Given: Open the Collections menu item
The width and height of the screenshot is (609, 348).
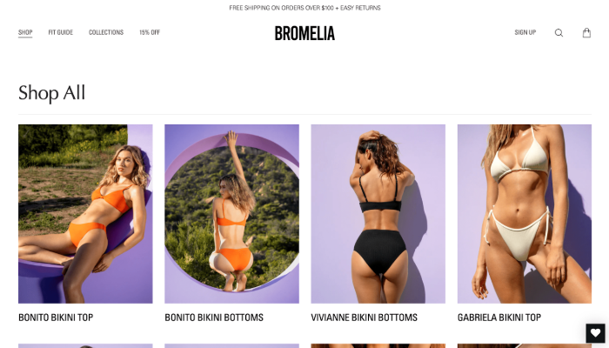Looking at the screenshot, I should [106, 32].
